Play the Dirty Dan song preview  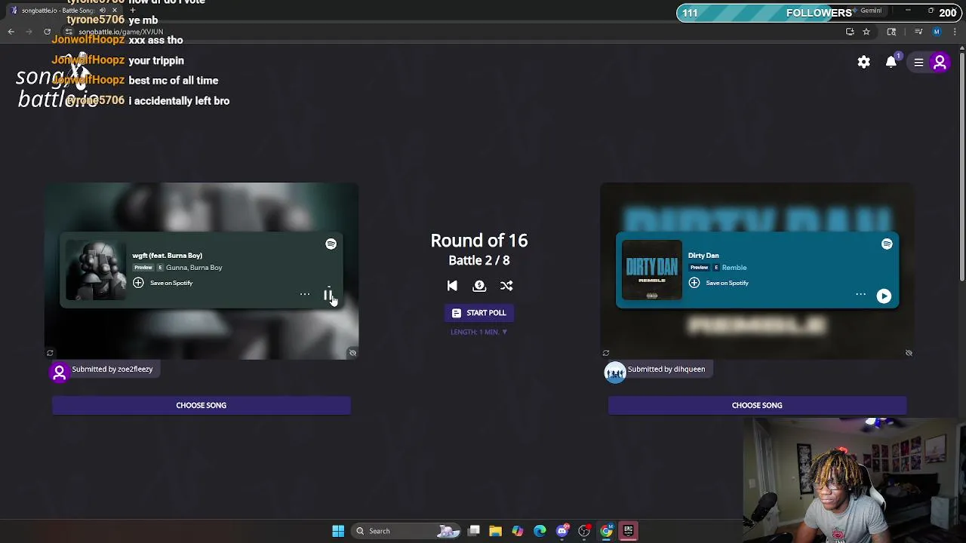click(x=884, y=296)
